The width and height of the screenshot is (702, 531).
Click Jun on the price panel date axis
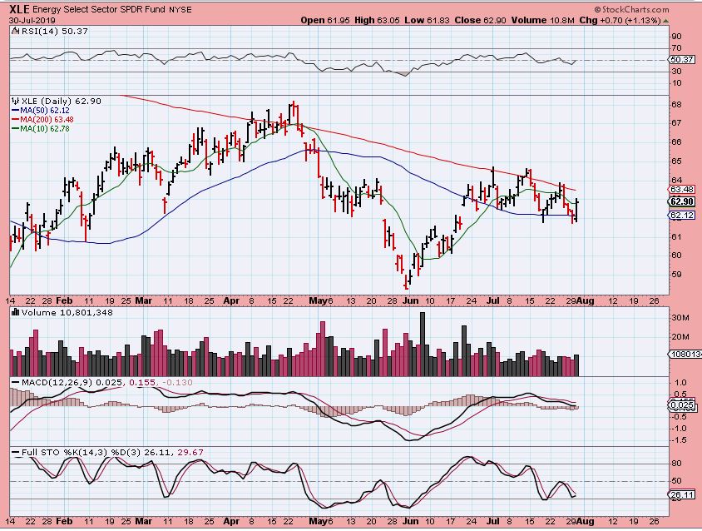(410, 300)
